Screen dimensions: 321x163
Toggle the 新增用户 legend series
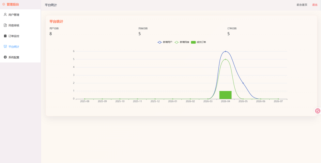pyautogui.click(x=165, y=42)
